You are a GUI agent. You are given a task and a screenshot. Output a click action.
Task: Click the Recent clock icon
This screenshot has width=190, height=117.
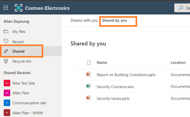[x=6, y=41]
